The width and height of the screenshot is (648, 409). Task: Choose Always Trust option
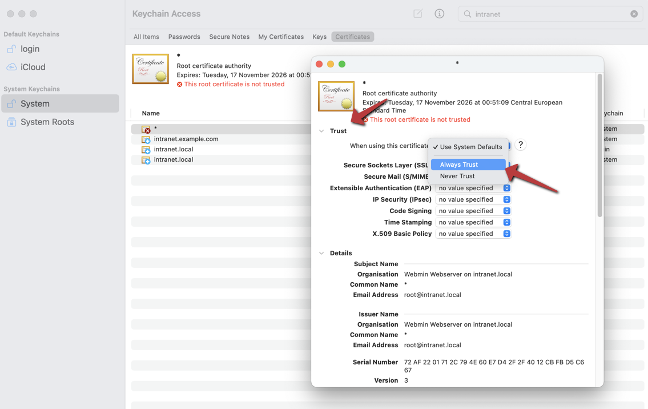468,165
